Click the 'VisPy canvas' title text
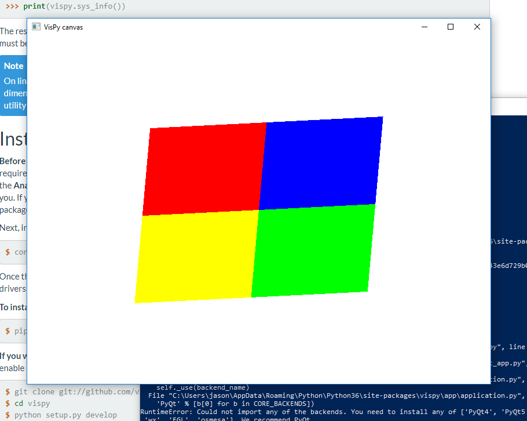The width and height of the screenshot is (527, 421). [63, 27]
